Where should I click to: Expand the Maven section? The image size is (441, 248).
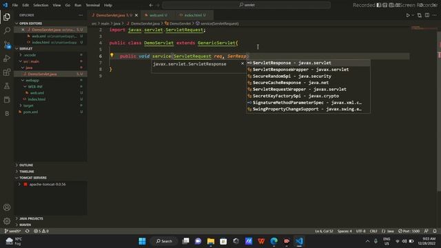point(25,225)
